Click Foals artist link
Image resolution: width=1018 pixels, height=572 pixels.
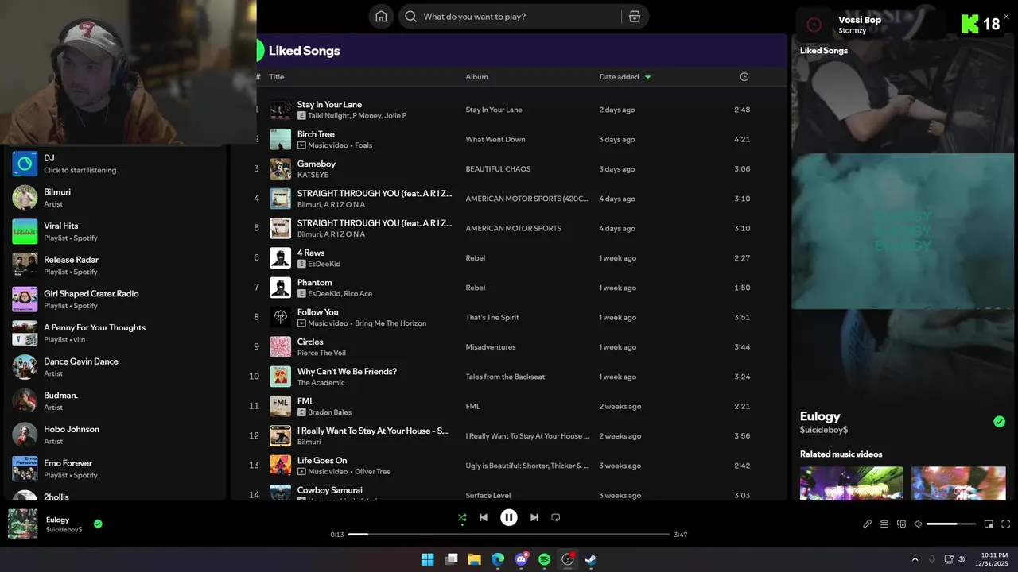pyautogui.click(x=363, y=145)
